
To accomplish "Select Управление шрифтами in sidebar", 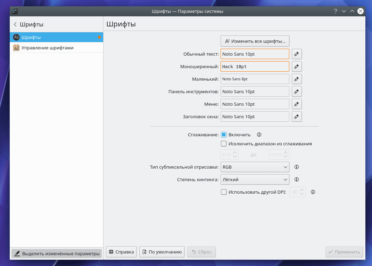I will [x=47, y=48].
